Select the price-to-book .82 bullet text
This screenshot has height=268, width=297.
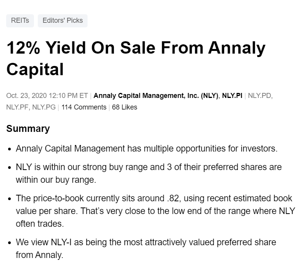[155, 211]
